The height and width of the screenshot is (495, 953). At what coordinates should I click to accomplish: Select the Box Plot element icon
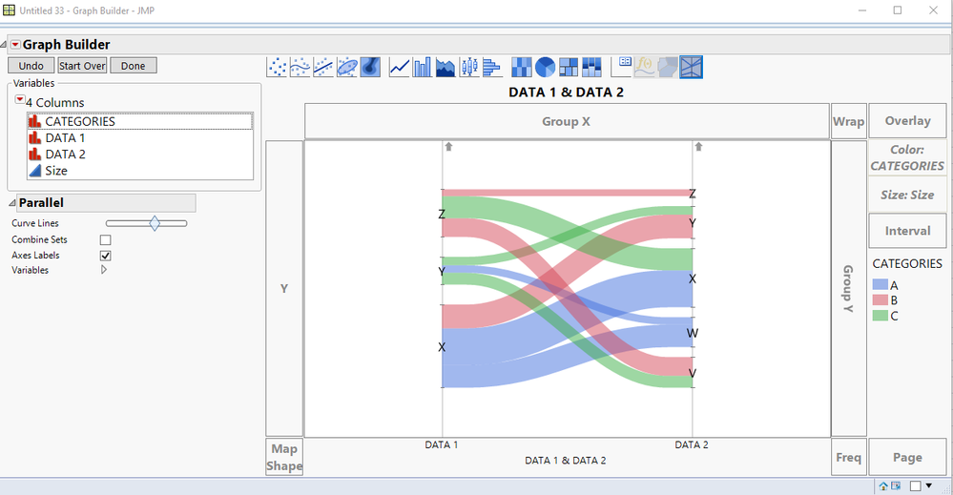pyautogui.click(x=468, y=67)
